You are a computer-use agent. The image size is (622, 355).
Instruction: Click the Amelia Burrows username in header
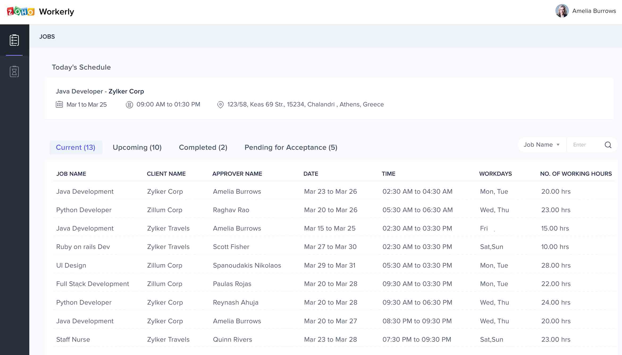point(594,11)
